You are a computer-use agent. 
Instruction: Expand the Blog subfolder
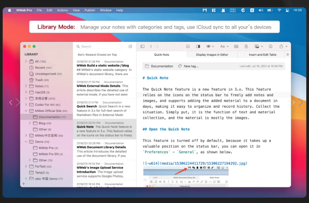30,123
